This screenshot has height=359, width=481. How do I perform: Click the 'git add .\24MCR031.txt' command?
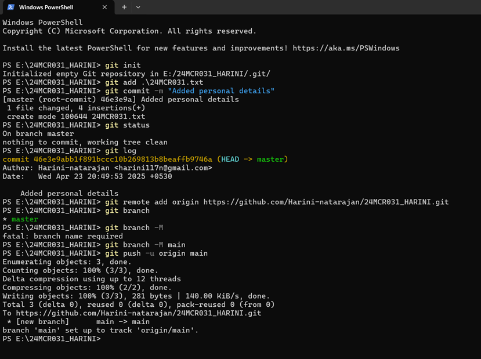(154, 82)
